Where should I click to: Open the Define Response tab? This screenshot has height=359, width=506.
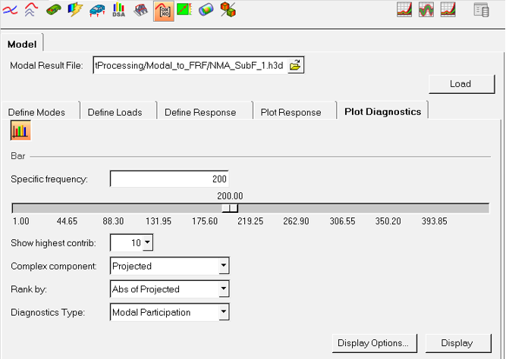tap(200, 112)
